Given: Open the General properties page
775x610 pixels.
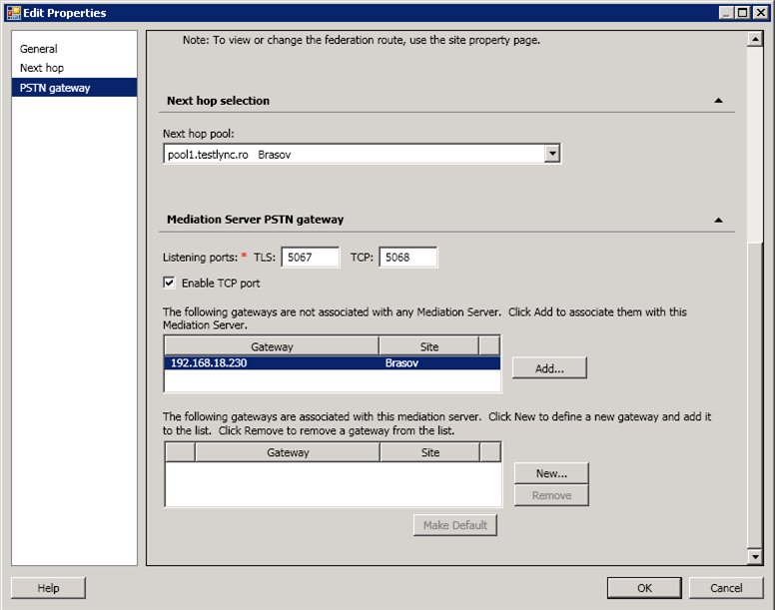Looking at the screenshot, I should [39, 49].
